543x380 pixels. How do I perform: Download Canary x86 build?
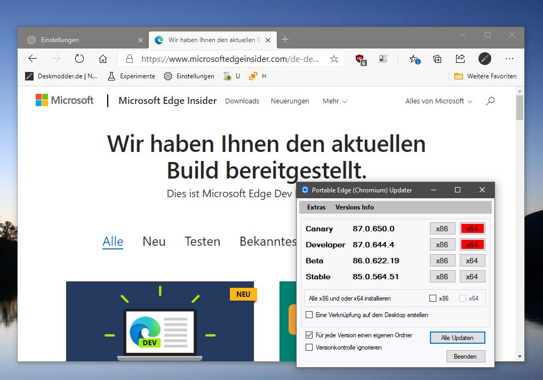point(442,229)
